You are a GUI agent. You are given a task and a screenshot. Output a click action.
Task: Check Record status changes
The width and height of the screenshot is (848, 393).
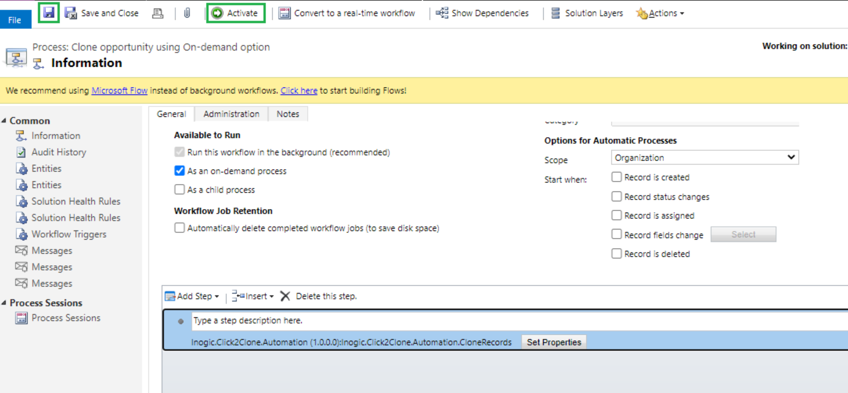[617, 197]
